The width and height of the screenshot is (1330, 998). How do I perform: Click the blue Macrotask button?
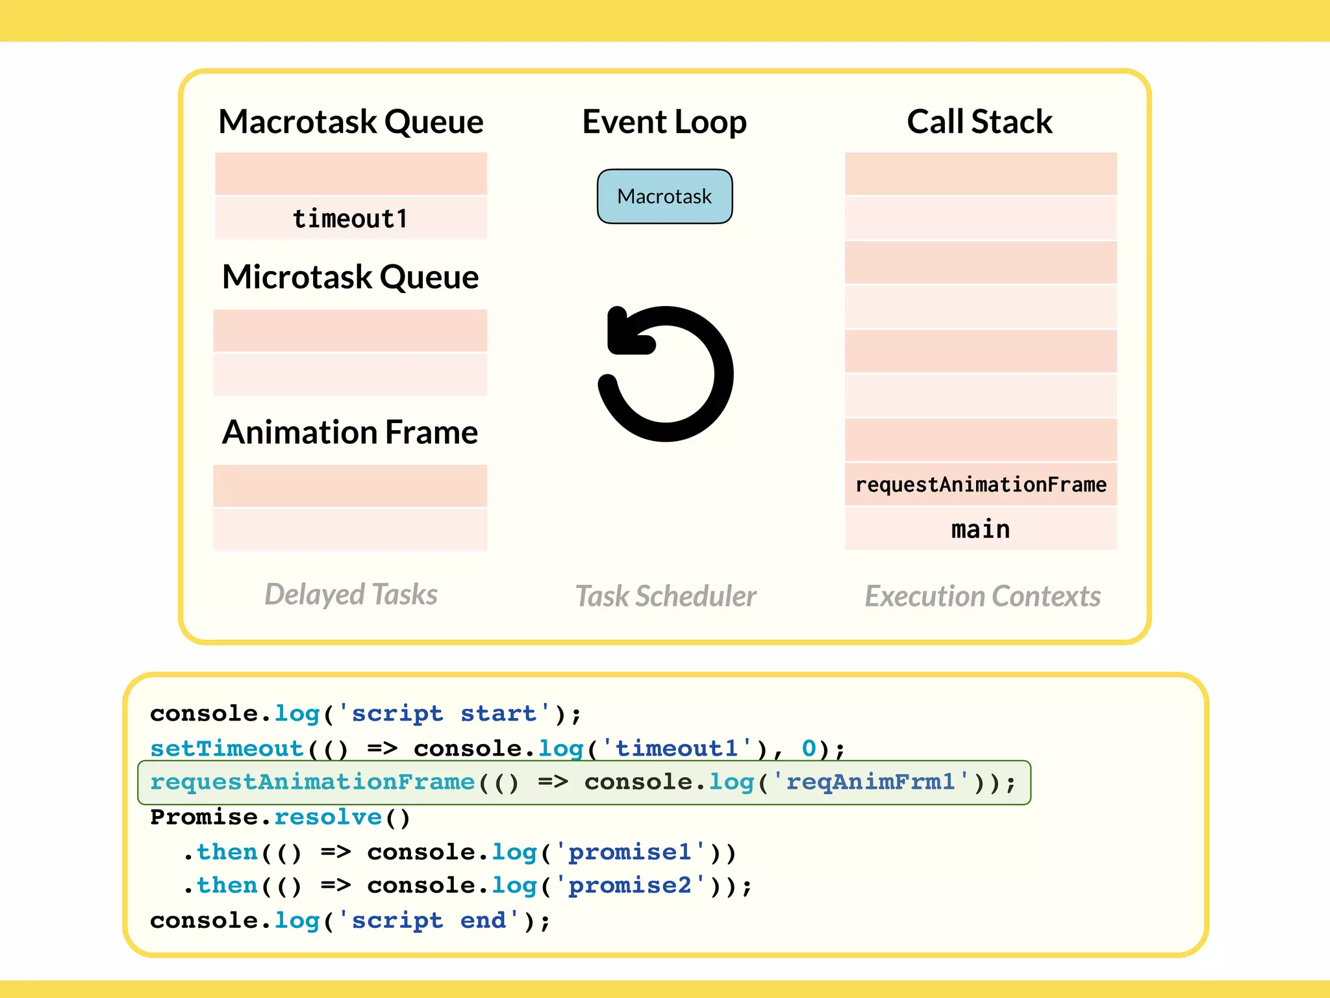tap(664, 196)
